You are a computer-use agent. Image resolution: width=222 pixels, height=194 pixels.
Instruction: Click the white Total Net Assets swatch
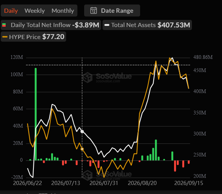tap(107, 25)
